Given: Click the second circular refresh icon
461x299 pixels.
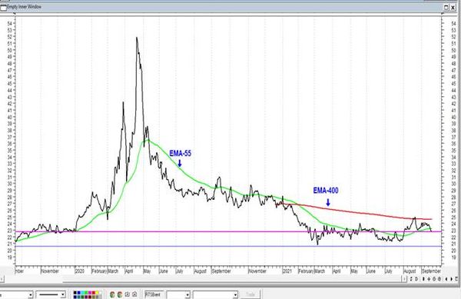Looking at the screenshot, I should tap(120, 294).
